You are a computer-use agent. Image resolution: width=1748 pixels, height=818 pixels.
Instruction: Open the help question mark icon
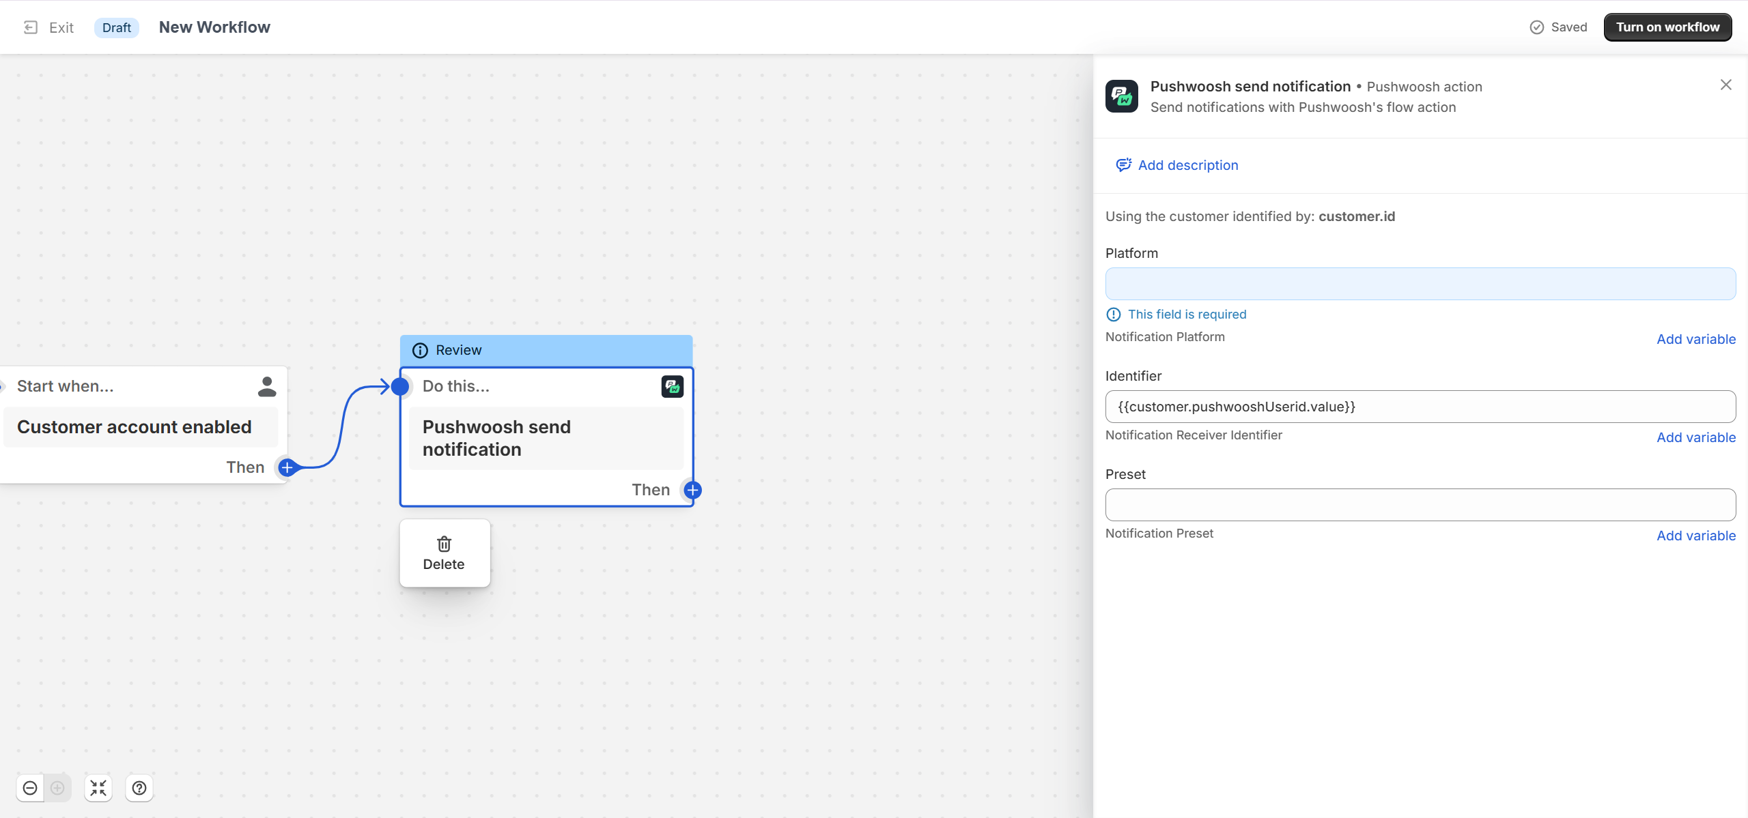139,788
